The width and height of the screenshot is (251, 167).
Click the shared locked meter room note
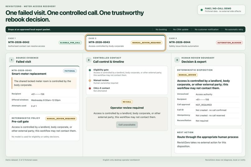(44, 83)
